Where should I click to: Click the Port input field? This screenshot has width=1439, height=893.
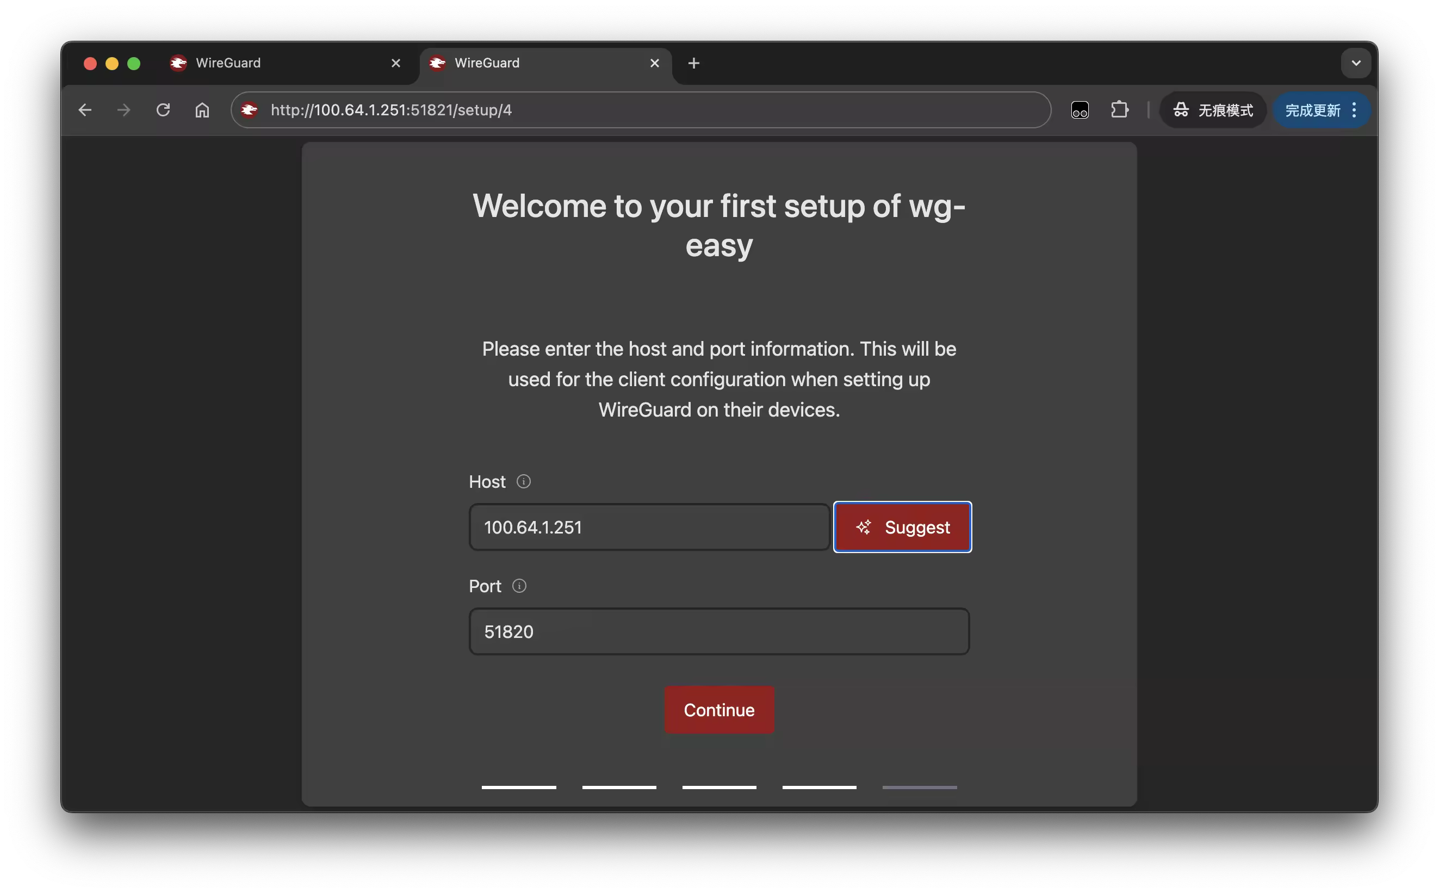tap(718, 631)
